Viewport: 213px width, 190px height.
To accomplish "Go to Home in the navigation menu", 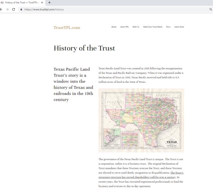I will click(114, 27).
